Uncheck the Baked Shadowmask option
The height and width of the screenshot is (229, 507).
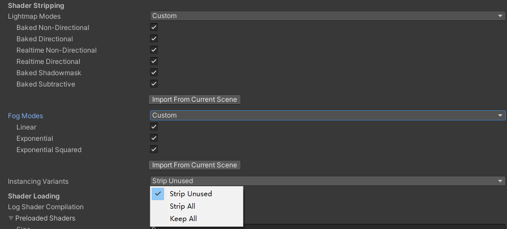(153, 72)
